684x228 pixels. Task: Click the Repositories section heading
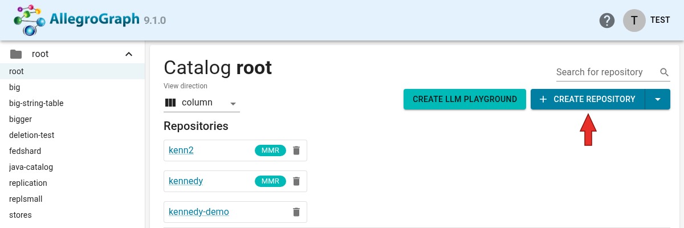(196, 126)
